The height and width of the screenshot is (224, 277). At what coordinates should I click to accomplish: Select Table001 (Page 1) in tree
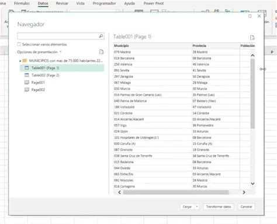click(x=62, y=68)
